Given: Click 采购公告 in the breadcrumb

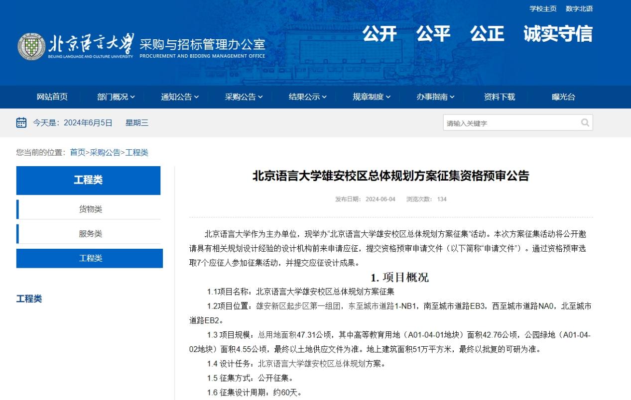Looking at the screenshot, I should [105, 152].
